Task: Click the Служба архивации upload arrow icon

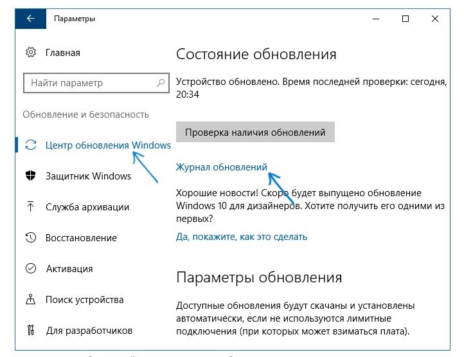Action: click(30, 206)
